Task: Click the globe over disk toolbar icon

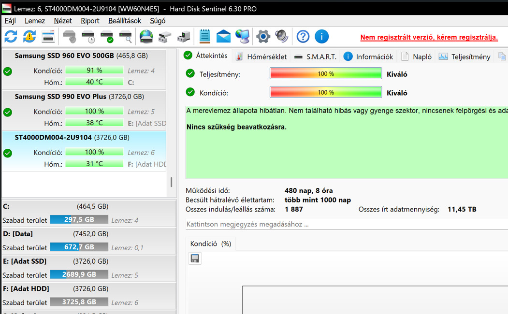Action: tap(146, 36)
